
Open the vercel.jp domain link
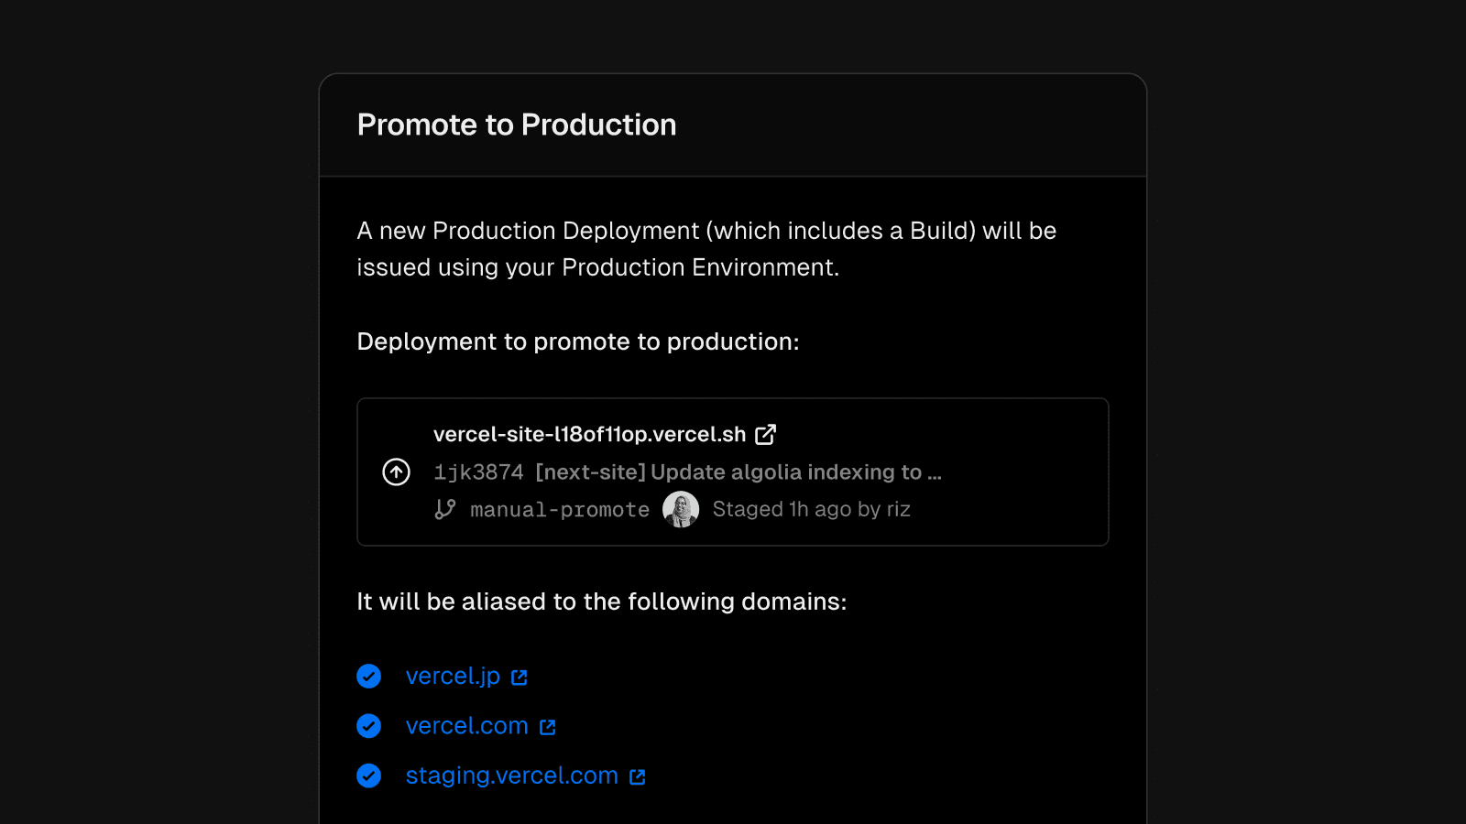(x=453, y=676)
